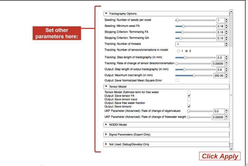
Task: Click the Number of threads input field
Action: [x=199, y=44]
